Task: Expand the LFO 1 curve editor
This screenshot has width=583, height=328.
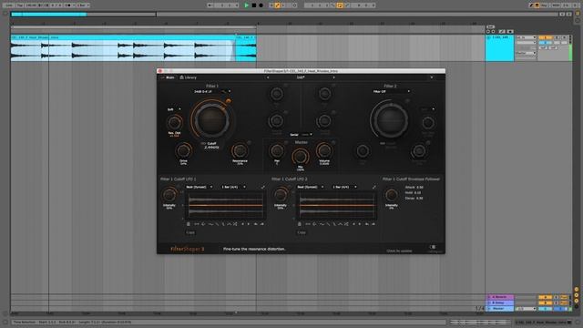Action: (x=263, y=187)
